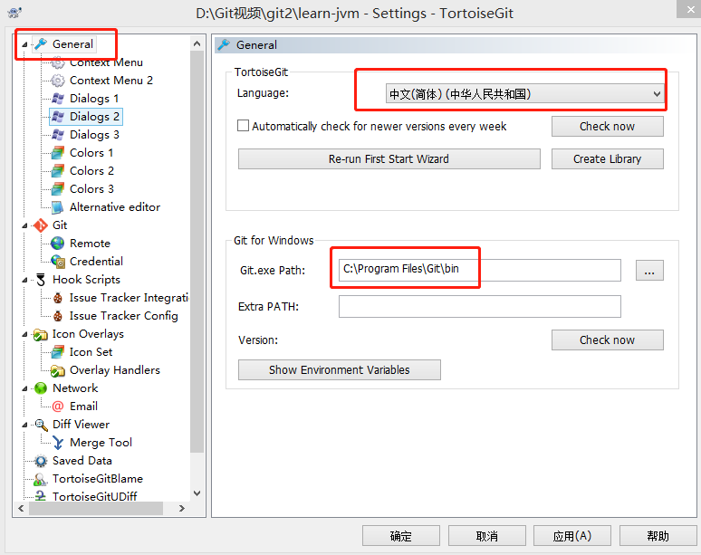Collapse the Diff Viewer tree node
701x555 pixels.
(25, 425)
